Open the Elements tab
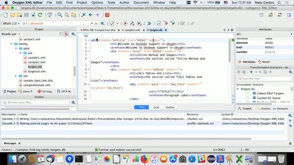 (x=281, y=109)
